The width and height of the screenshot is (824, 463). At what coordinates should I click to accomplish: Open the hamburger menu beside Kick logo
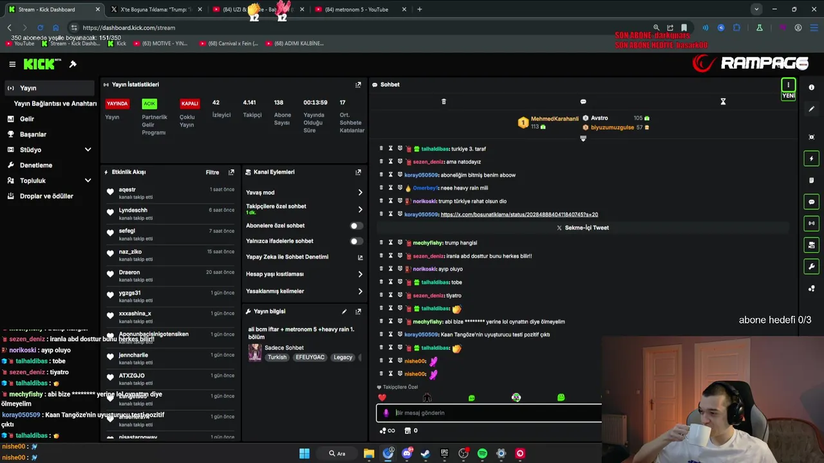click(x=12, y=64)
